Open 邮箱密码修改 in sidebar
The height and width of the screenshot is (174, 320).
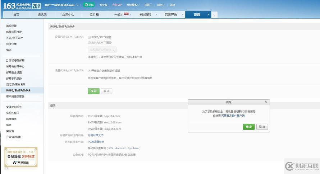point(14,32)
